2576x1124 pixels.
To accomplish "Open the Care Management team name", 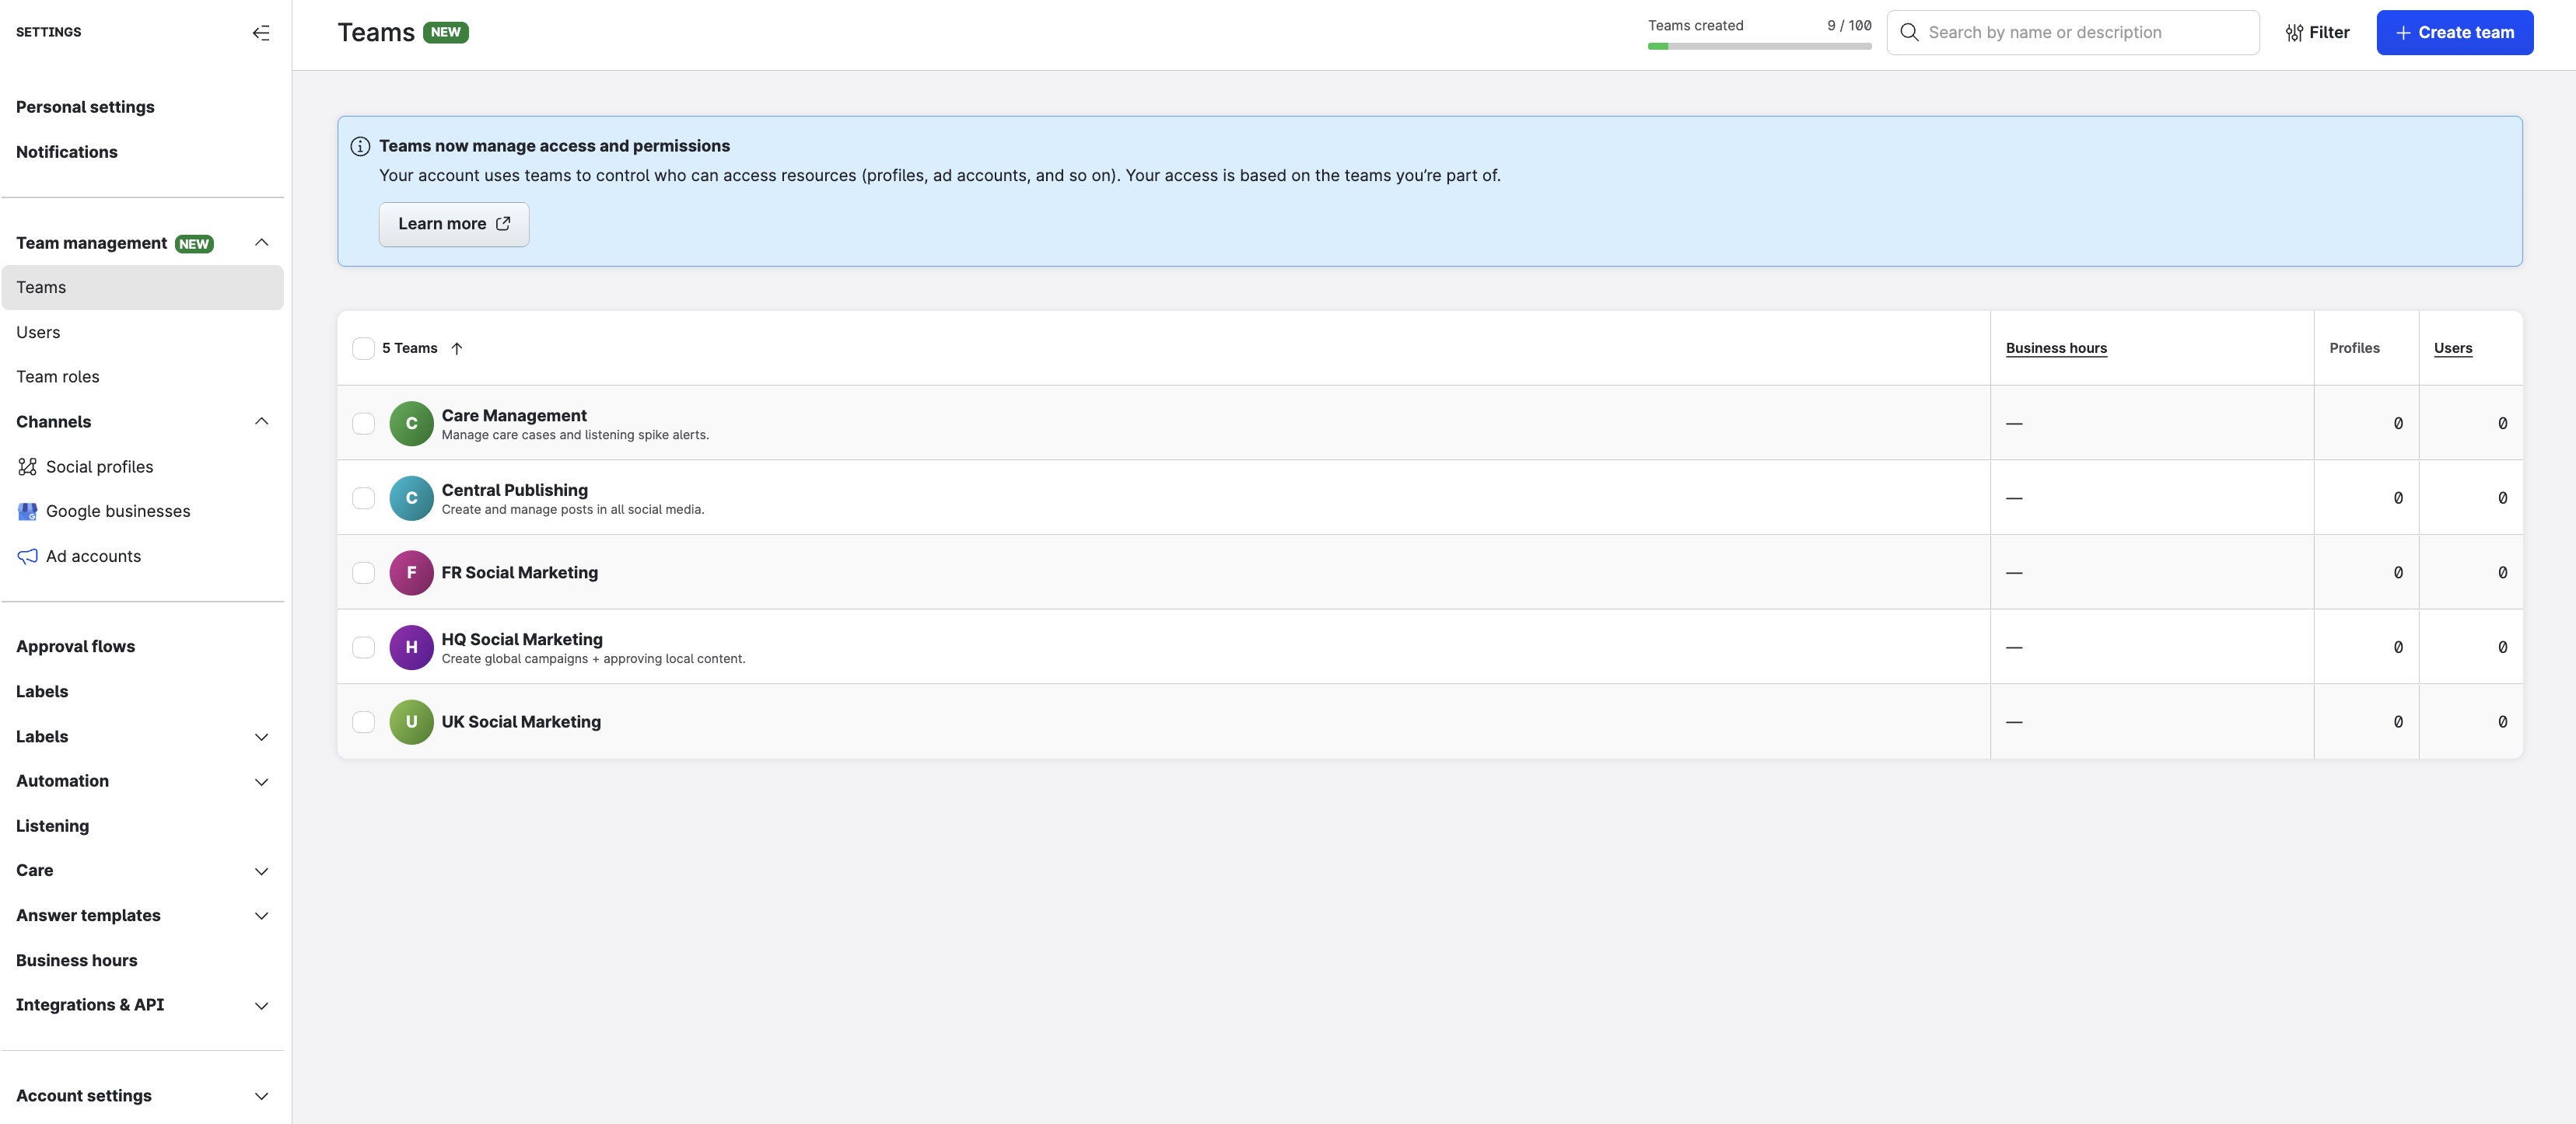I will click(x=514, y=416).
